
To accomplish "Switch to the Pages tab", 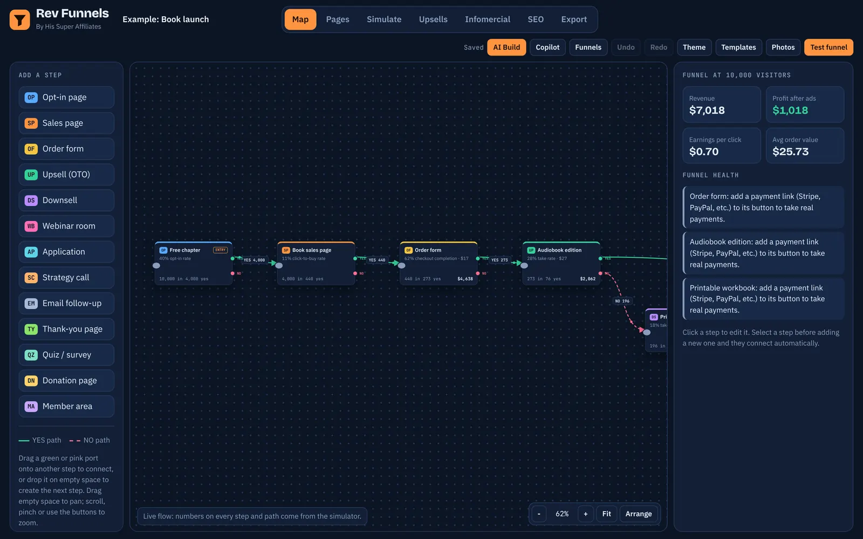I will click(338, 19).
